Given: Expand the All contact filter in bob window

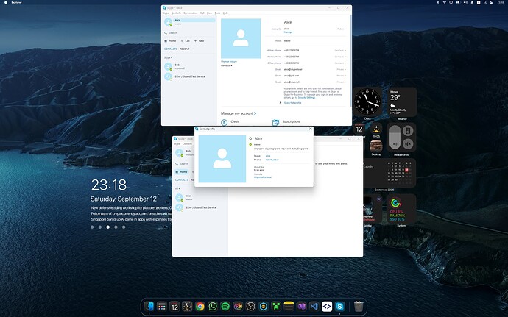Looking at the screenshot, I should click(177, 188).
